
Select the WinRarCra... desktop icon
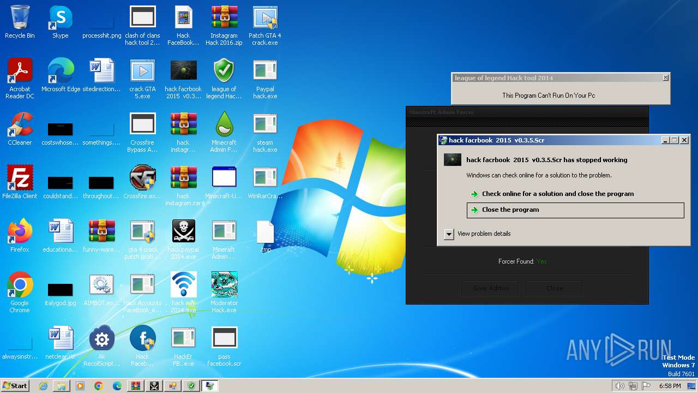pos(265,182)
